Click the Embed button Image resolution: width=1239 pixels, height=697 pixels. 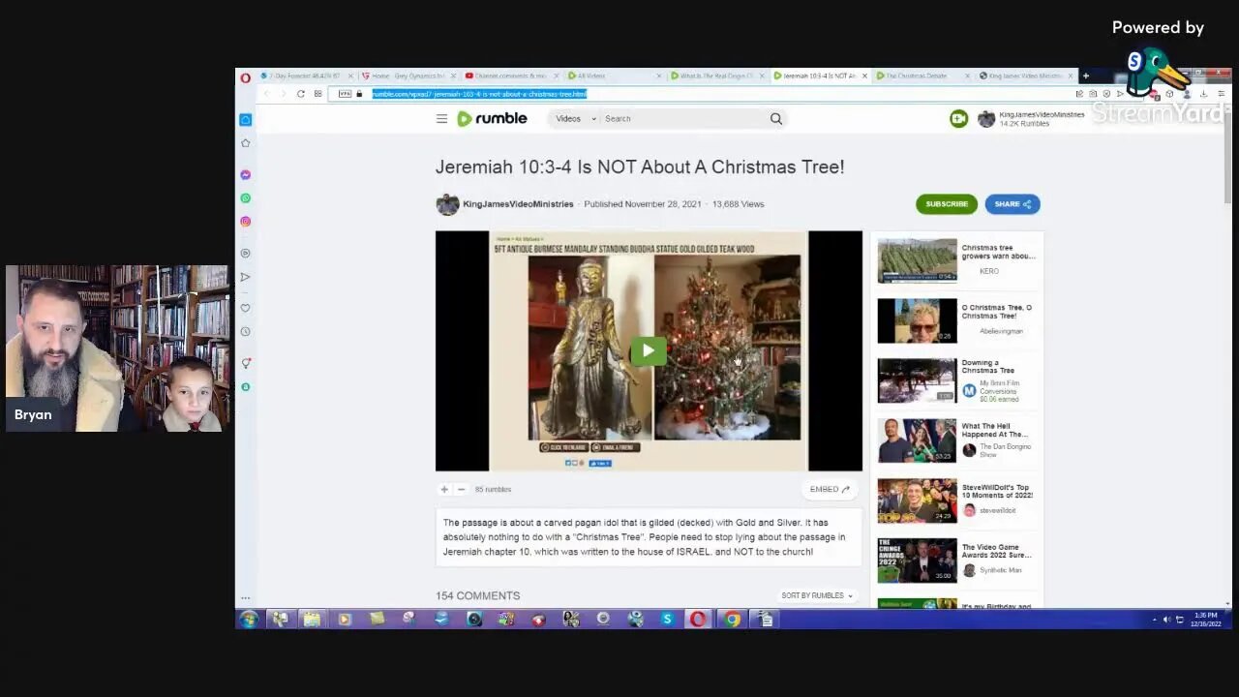(830, 489)
